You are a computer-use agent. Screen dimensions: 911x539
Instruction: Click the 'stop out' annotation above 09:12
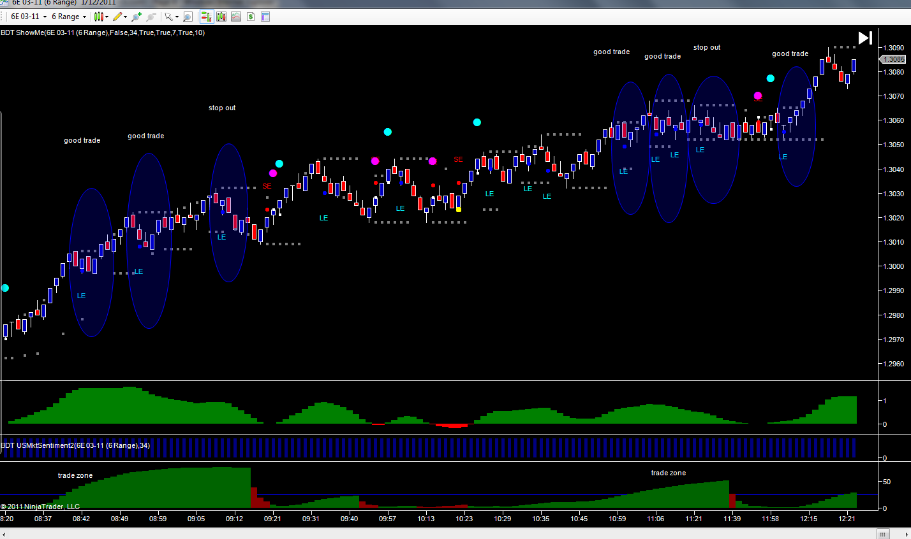pyautogui.click(x=222, y=108)
